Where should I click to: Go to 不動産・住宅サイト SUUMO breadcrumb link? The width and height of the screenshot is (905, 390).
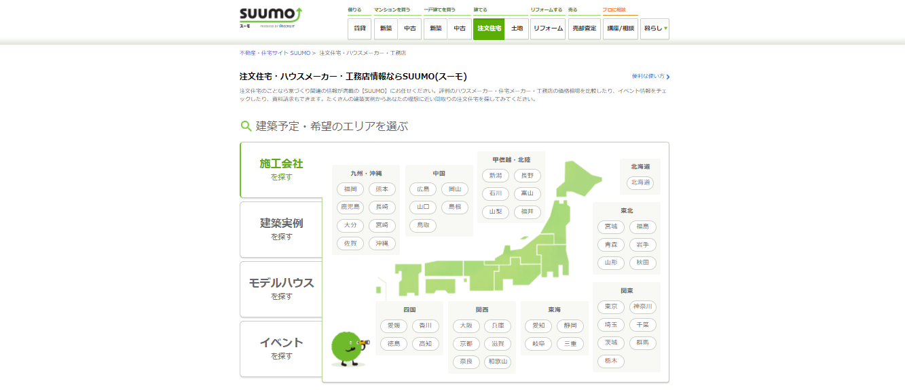tap(275, 53)
